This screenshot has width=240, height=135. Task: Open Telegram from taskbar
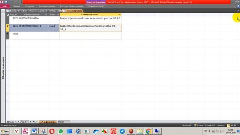122,131
